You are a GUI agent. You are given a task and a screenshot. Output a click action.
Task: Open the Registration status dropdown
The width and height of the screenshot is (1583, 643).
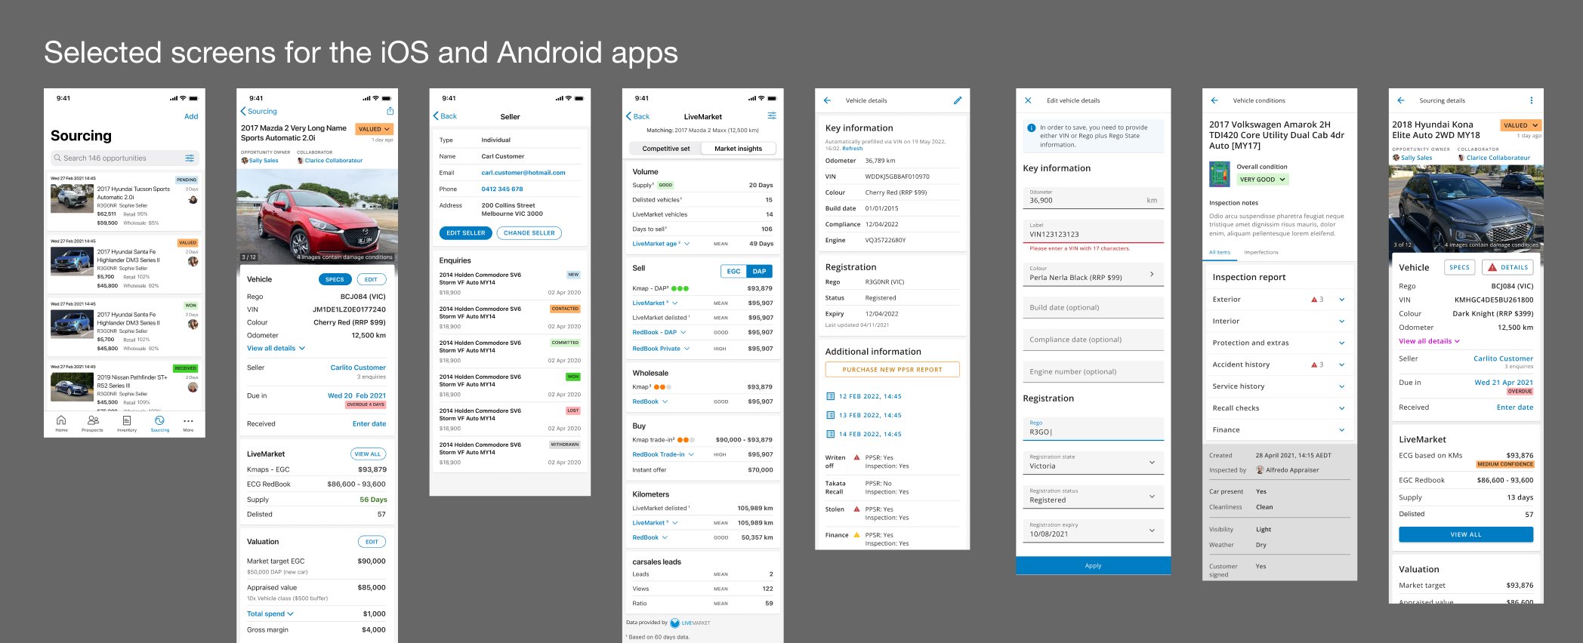point(1093,496)
